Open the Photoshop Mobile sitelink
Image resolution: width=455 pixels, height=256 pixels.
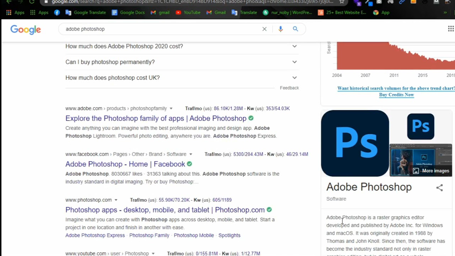[x=194, y=235]
